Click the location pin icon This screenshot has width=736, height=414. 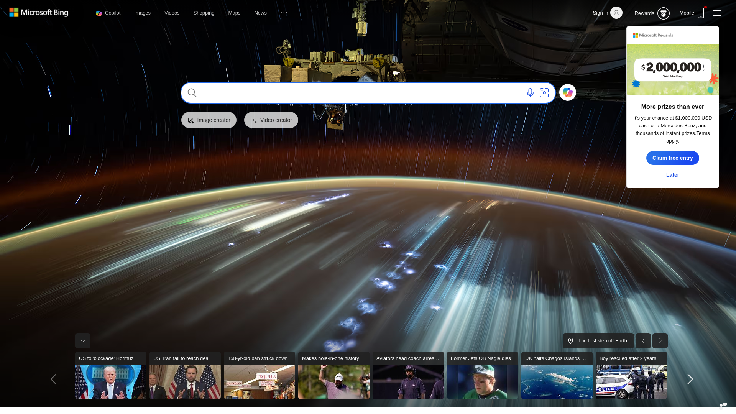tap(571, 341)
